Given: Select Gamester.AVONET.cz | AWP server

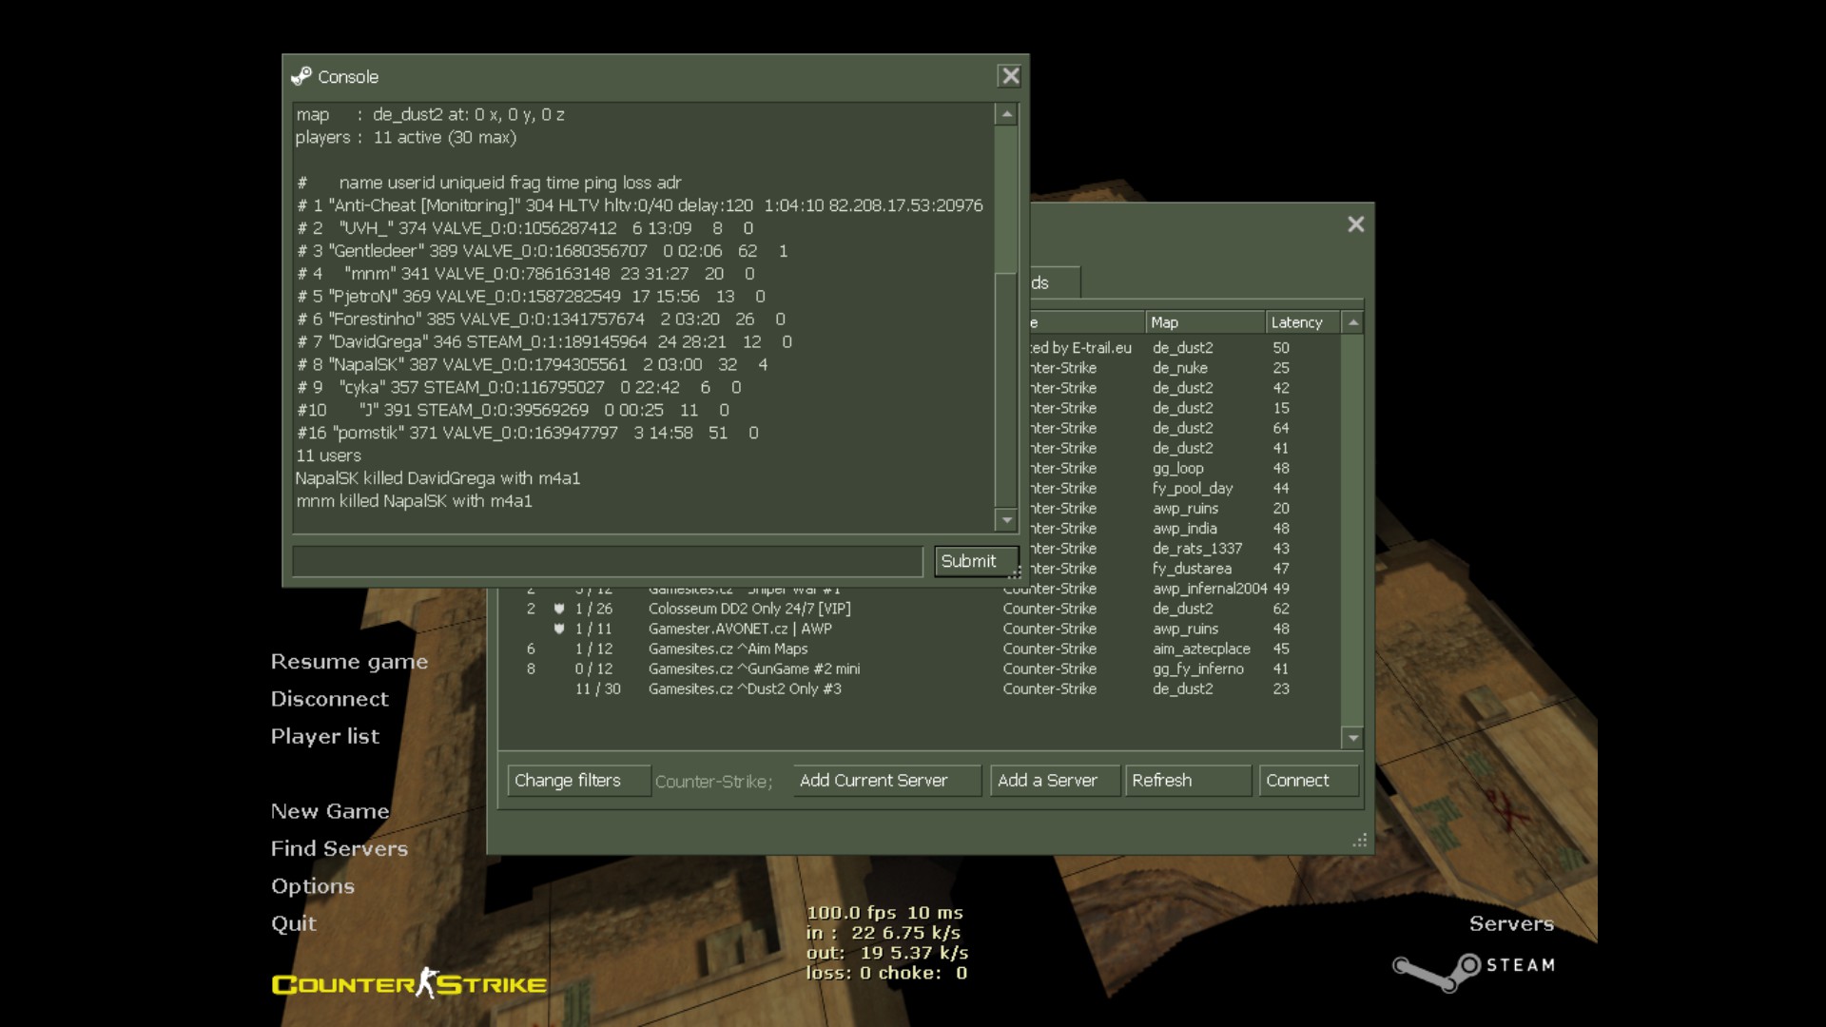Looking at the screenshot, I should click(x=919, y=629).
